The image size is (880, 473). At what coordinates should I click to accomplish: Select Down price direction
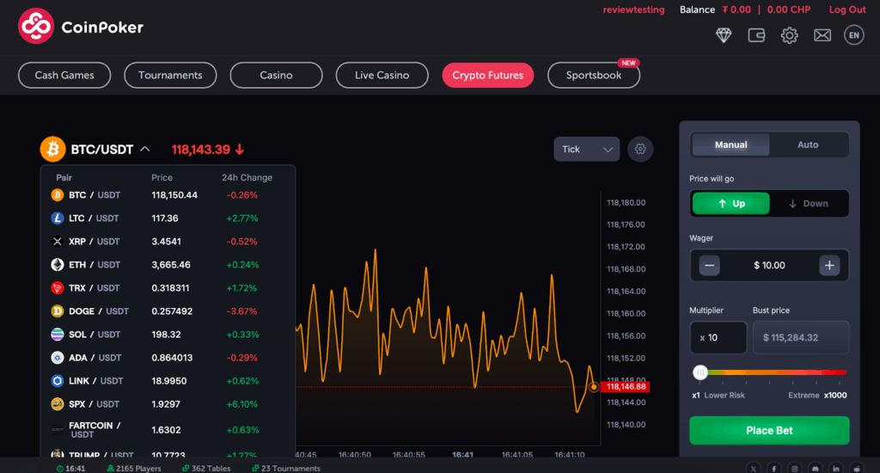tap(808, 204)
